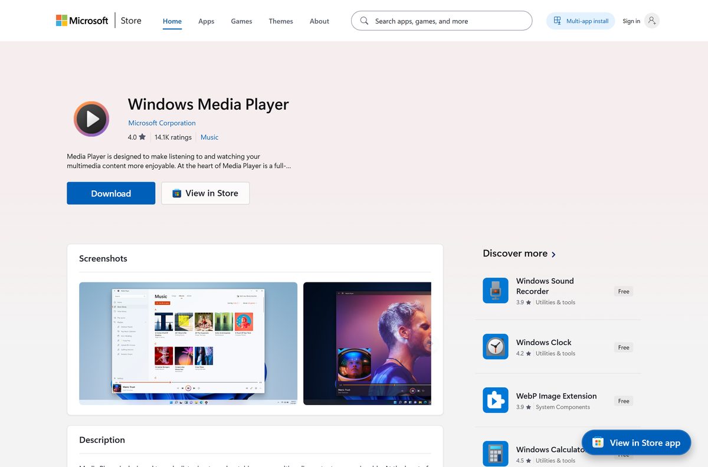Click the search magnifier icon
This screenshot has height=467, width=708.
pyautogui.click(x=364, y=21)
